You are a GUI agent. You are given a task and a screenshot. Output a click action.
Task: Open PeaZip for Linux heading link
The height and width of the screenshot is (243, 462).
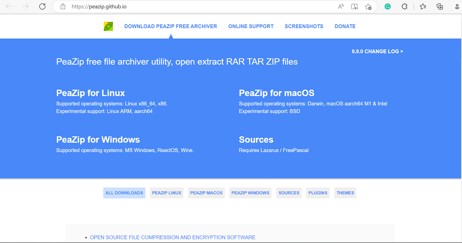(x=91, y=93)
